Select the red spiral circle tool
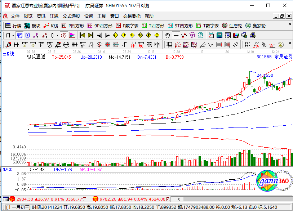Screen dimensions: 293x211 pyautogui.click(x=99, y=45)
